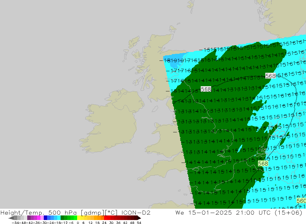The height and width of the screenshot is (224, 306).
Task: Click the bright red legend swatch
Action: click(x=106, y=218)
